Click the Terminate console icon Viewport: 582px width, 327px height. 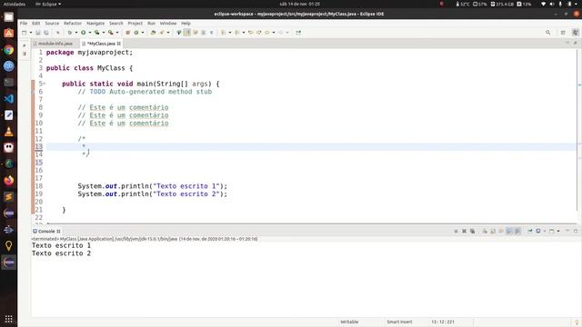(456, 231)
